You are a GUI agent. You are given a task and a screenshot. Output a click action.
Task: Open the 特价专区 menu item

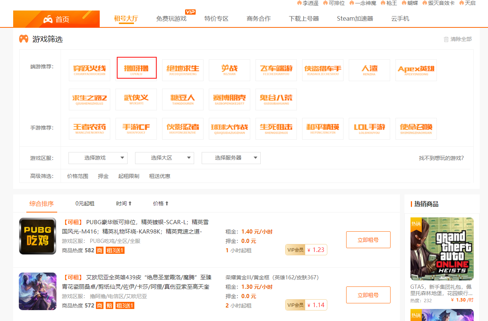[x=216, y=18]
